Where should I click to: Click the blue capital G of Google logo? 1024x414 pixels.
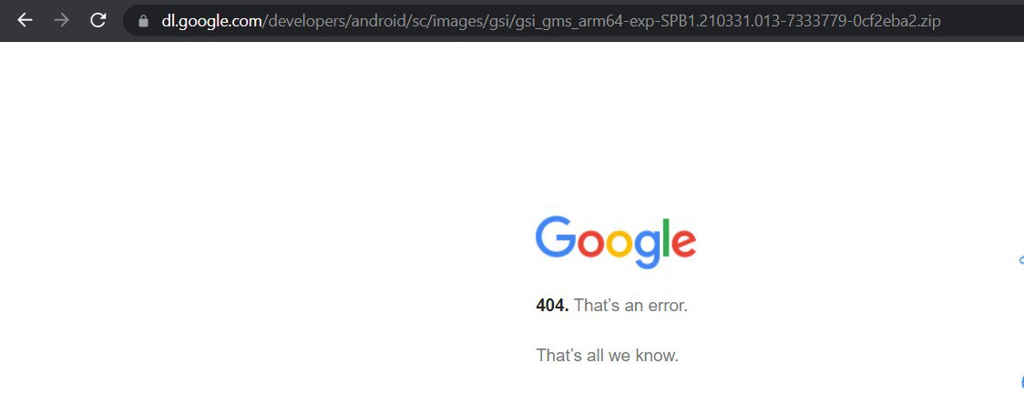point(556,237)
